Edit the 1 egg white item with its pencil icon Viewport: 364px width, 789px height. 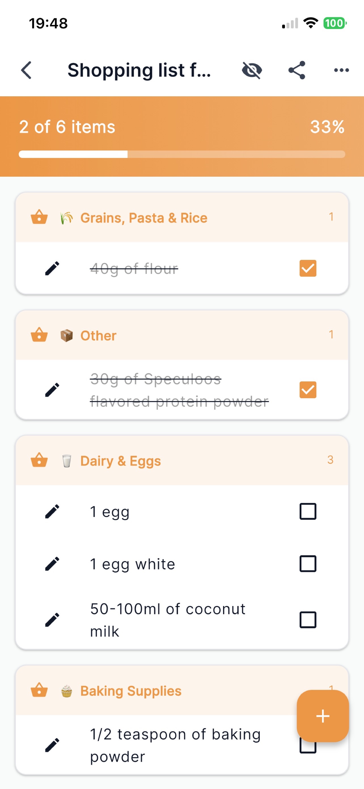(x=52, y=564)
